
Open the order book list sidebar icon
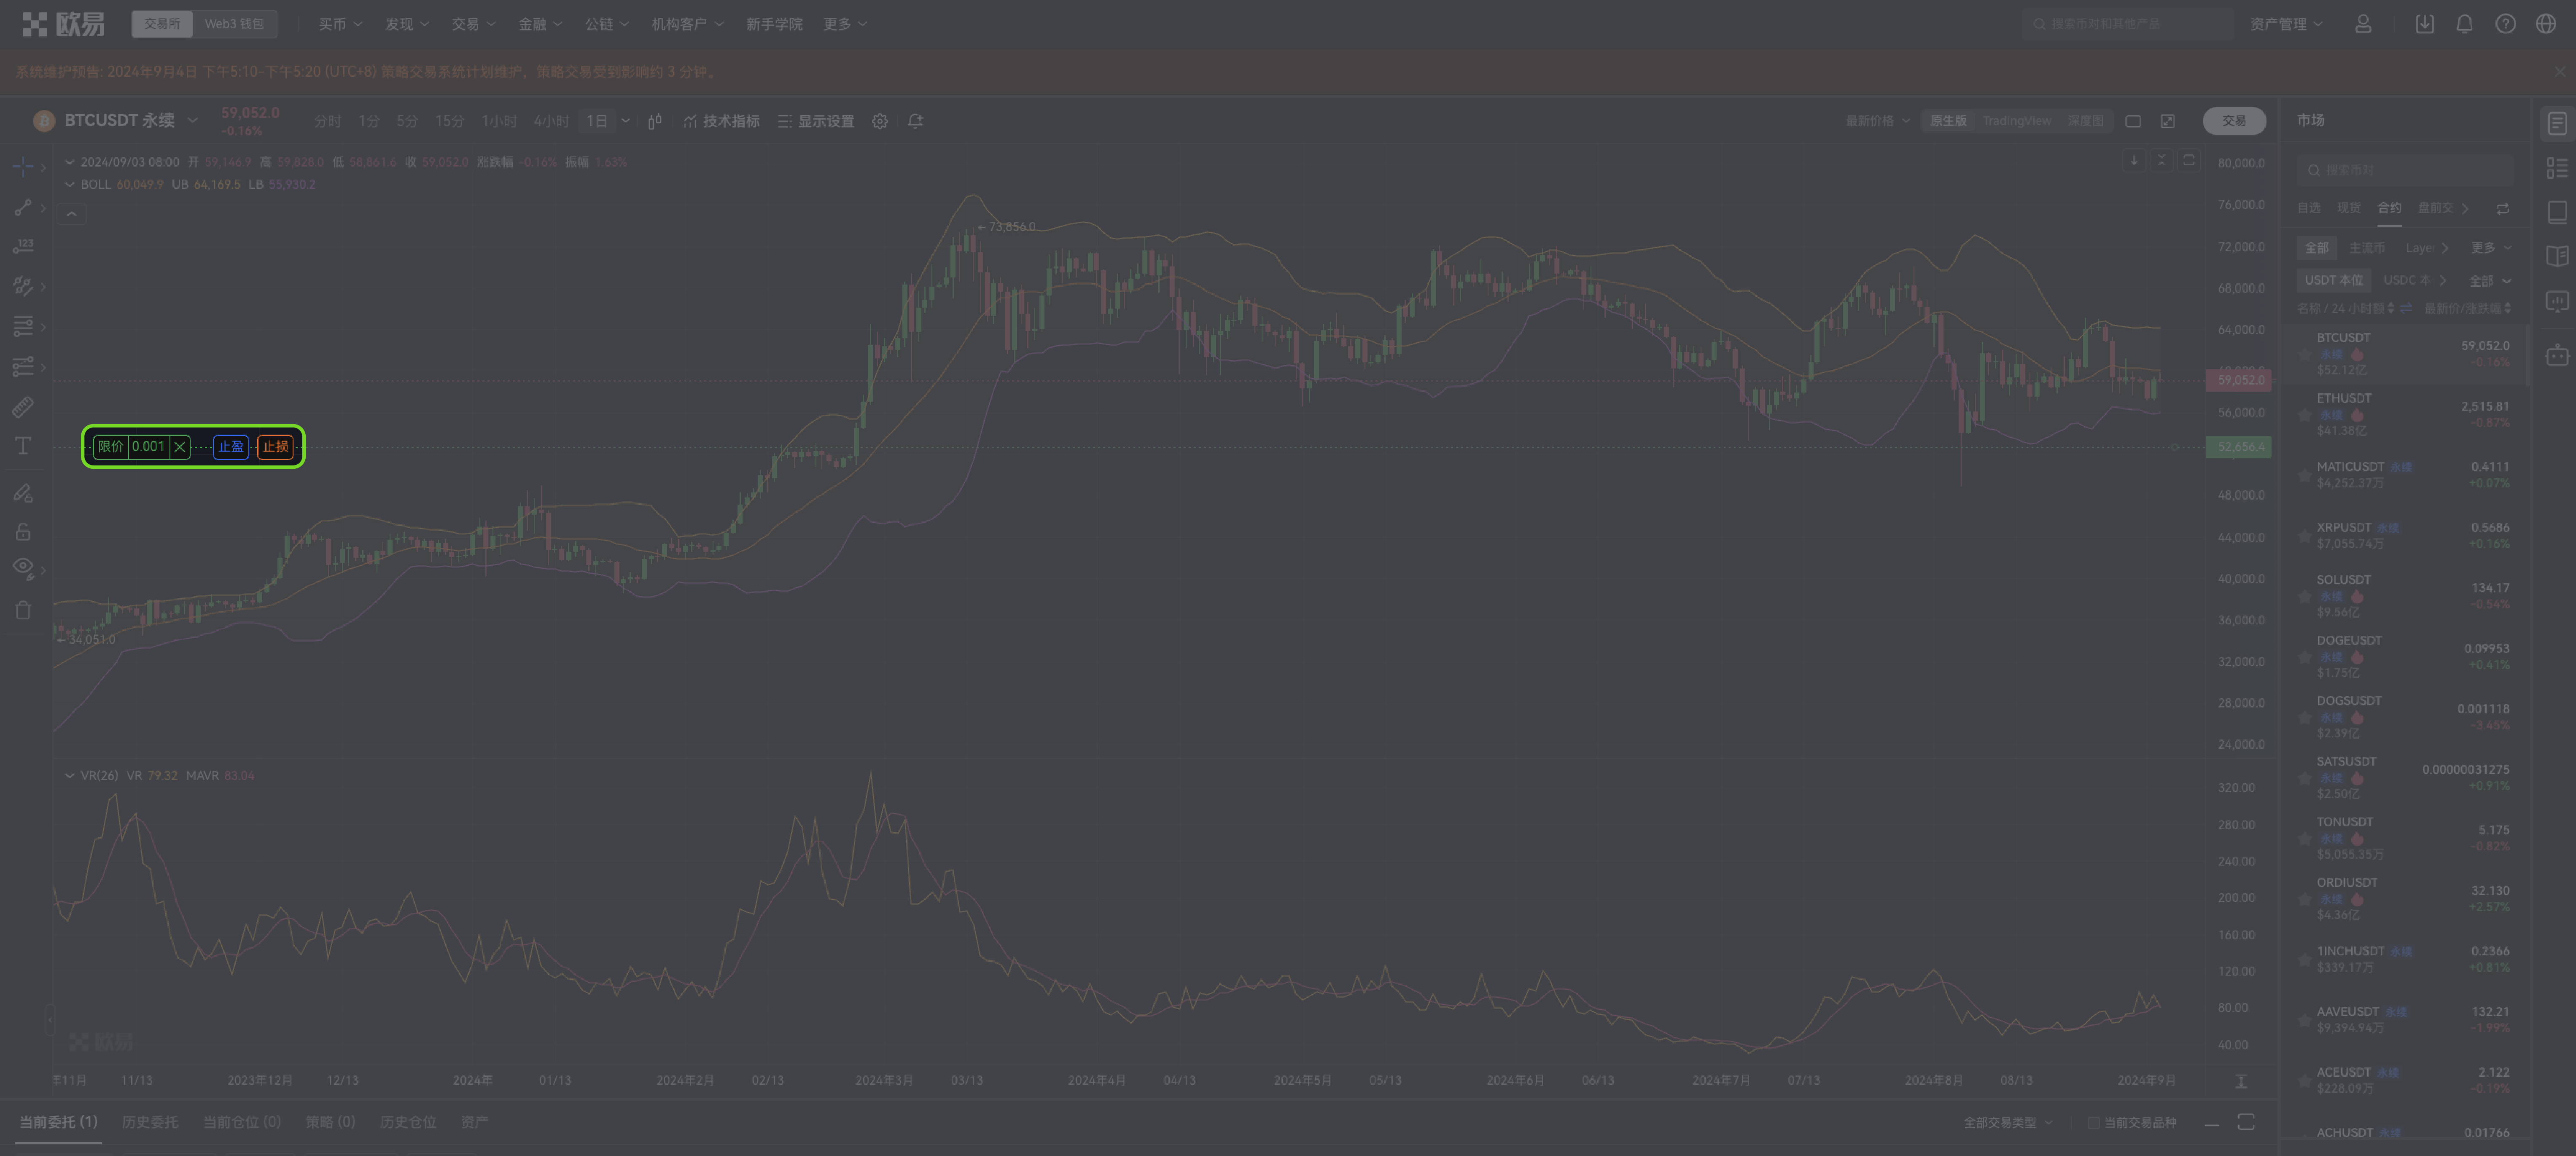pyautogui.click(x=2557, y=167)
